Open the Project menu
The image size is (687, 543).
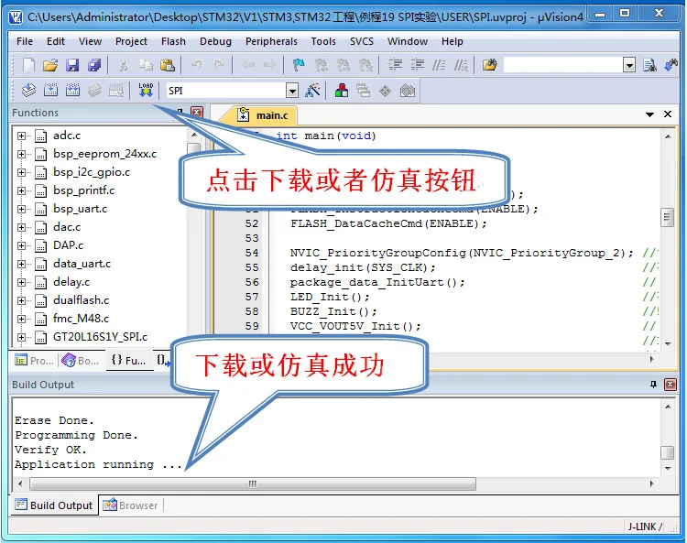click(x=131, y=41)
